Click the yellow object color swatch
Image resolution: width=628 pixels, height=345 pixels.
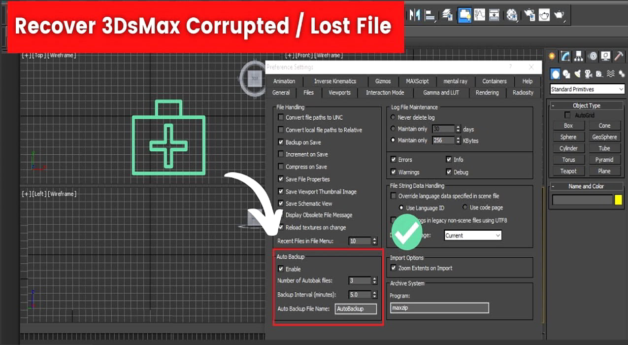click(618, 200)
